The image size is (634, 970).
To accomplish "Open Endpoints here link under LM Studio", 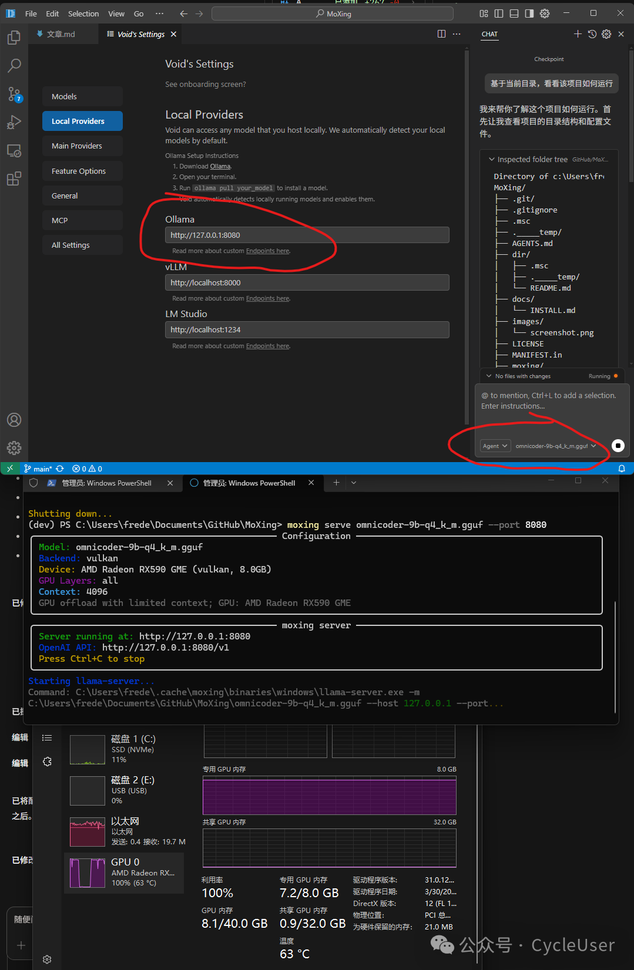I will pos(267,346).
